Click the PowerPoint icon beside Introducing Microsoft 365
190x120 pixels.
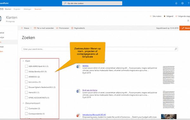[x=78, y=115]
